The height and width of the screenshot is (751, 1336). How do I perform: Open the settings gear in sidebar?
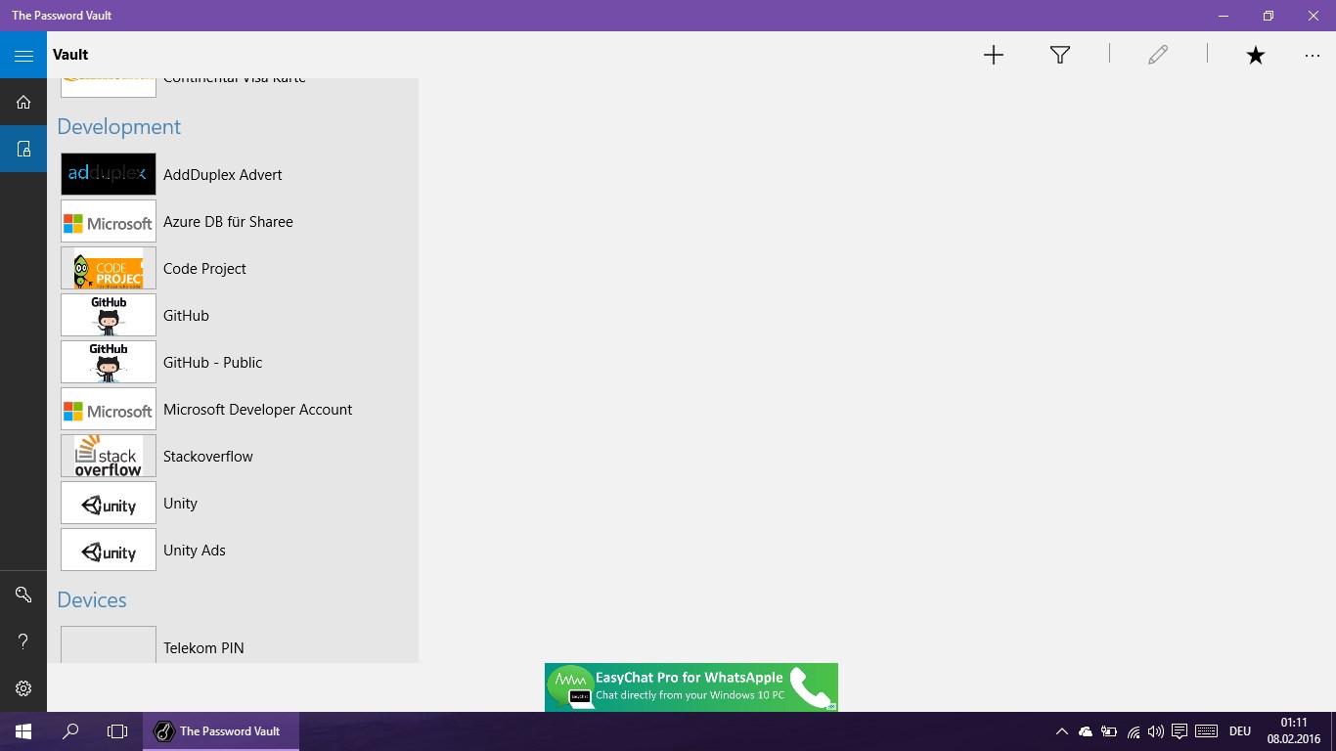click(x=23, y=688)
